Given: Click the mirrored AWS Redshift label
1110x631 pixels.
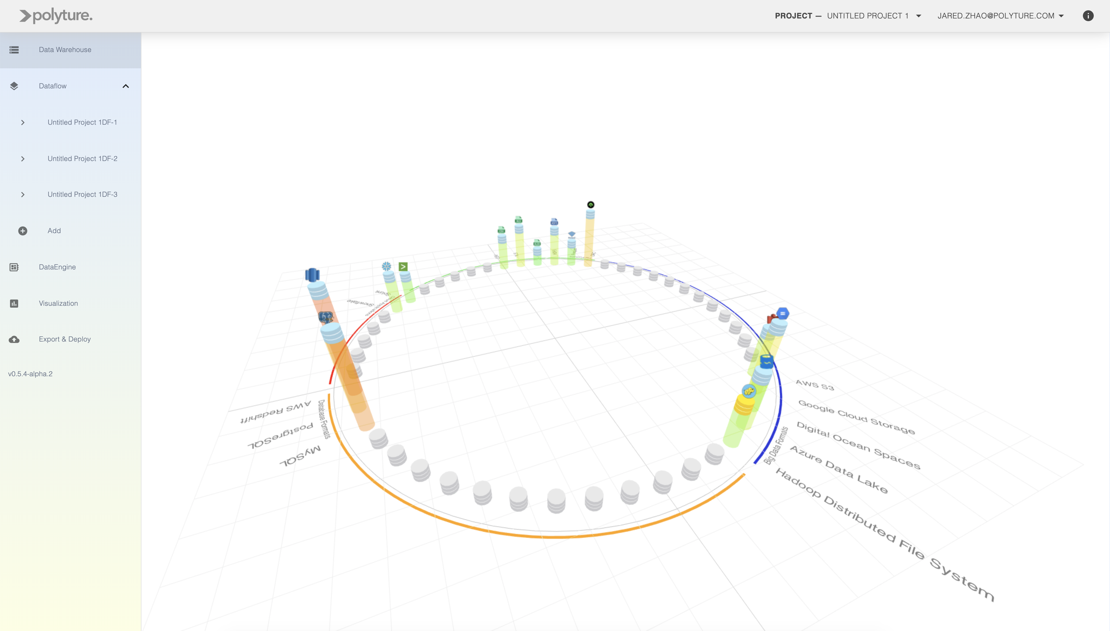Looking at the screenshot, I should 276,412.
